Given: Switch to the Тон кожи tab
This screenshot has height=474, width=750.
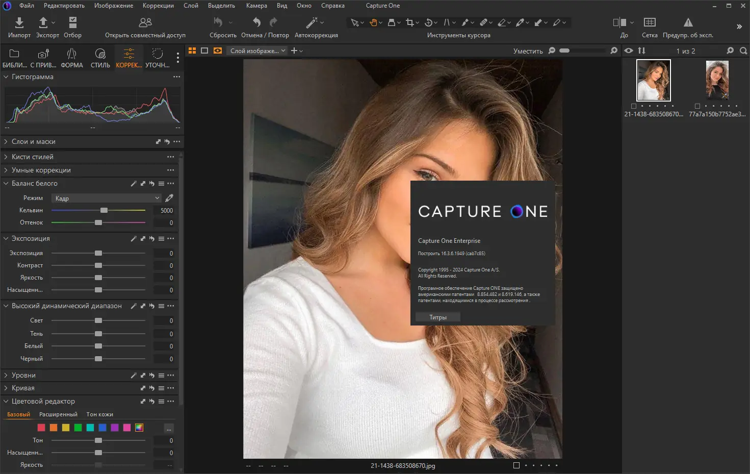Looking at the screenshot, I should 99,414.
